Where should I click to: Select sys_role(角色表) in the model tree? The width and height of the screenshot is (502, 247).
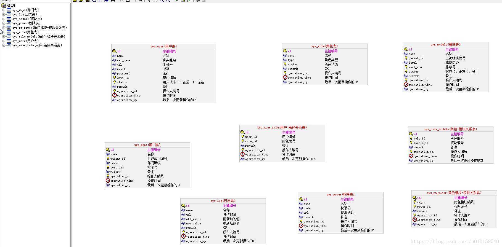point(25,32)
